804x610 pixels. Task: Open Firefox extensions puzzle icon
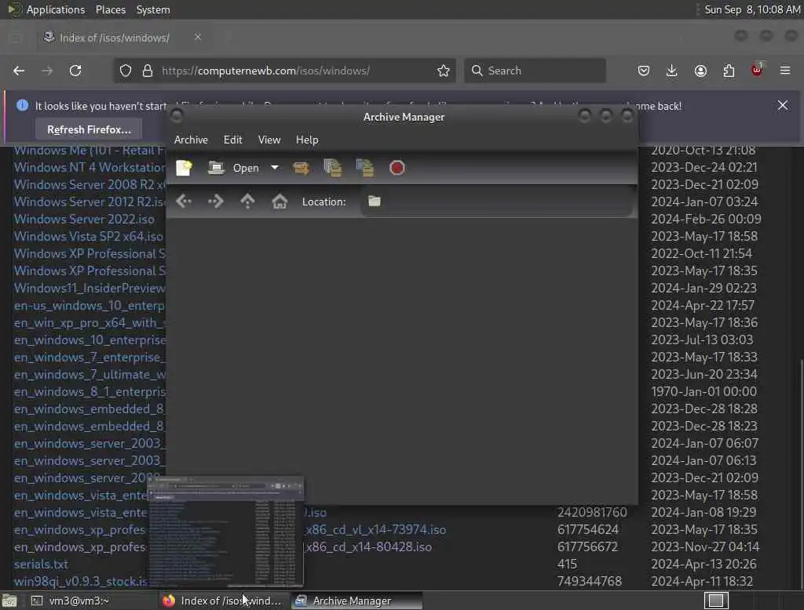pyautogui.click(x=729, y=71)
